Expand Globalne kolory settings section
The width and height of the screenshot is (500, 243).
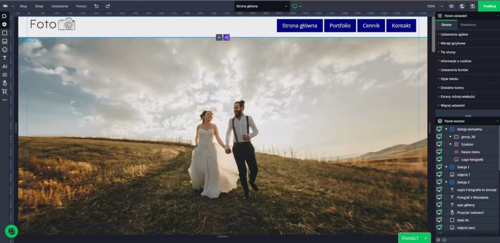coord(467,87)
